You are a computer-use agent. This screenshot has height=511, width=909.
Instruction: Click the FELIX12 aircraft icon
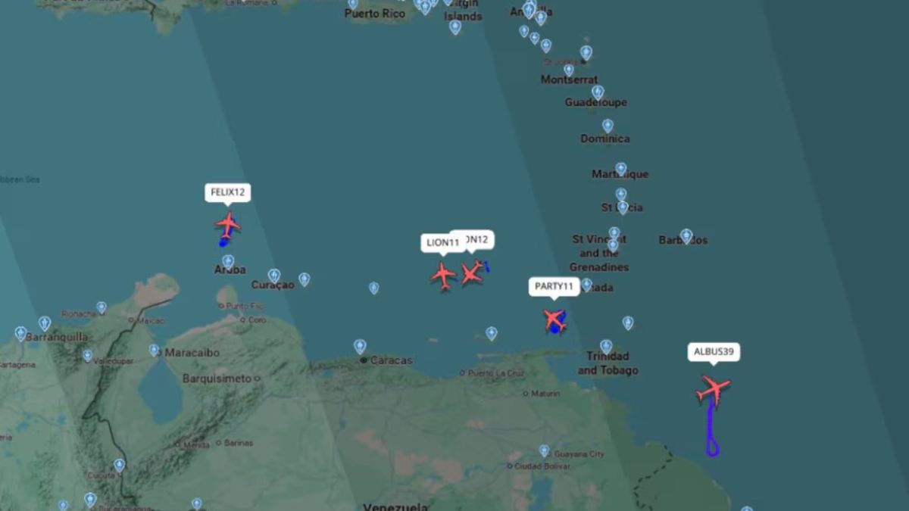[227, 224]
